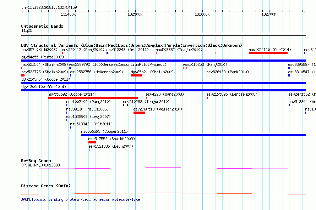Click OPCML|NM_001012393 RefSeq gene label
Screen dimensions: 316x210
tap(40, 165)
